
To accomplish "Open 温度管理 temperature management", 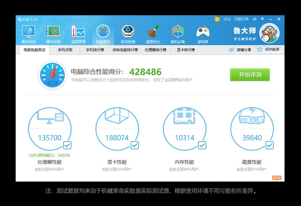I will [78, 34].
